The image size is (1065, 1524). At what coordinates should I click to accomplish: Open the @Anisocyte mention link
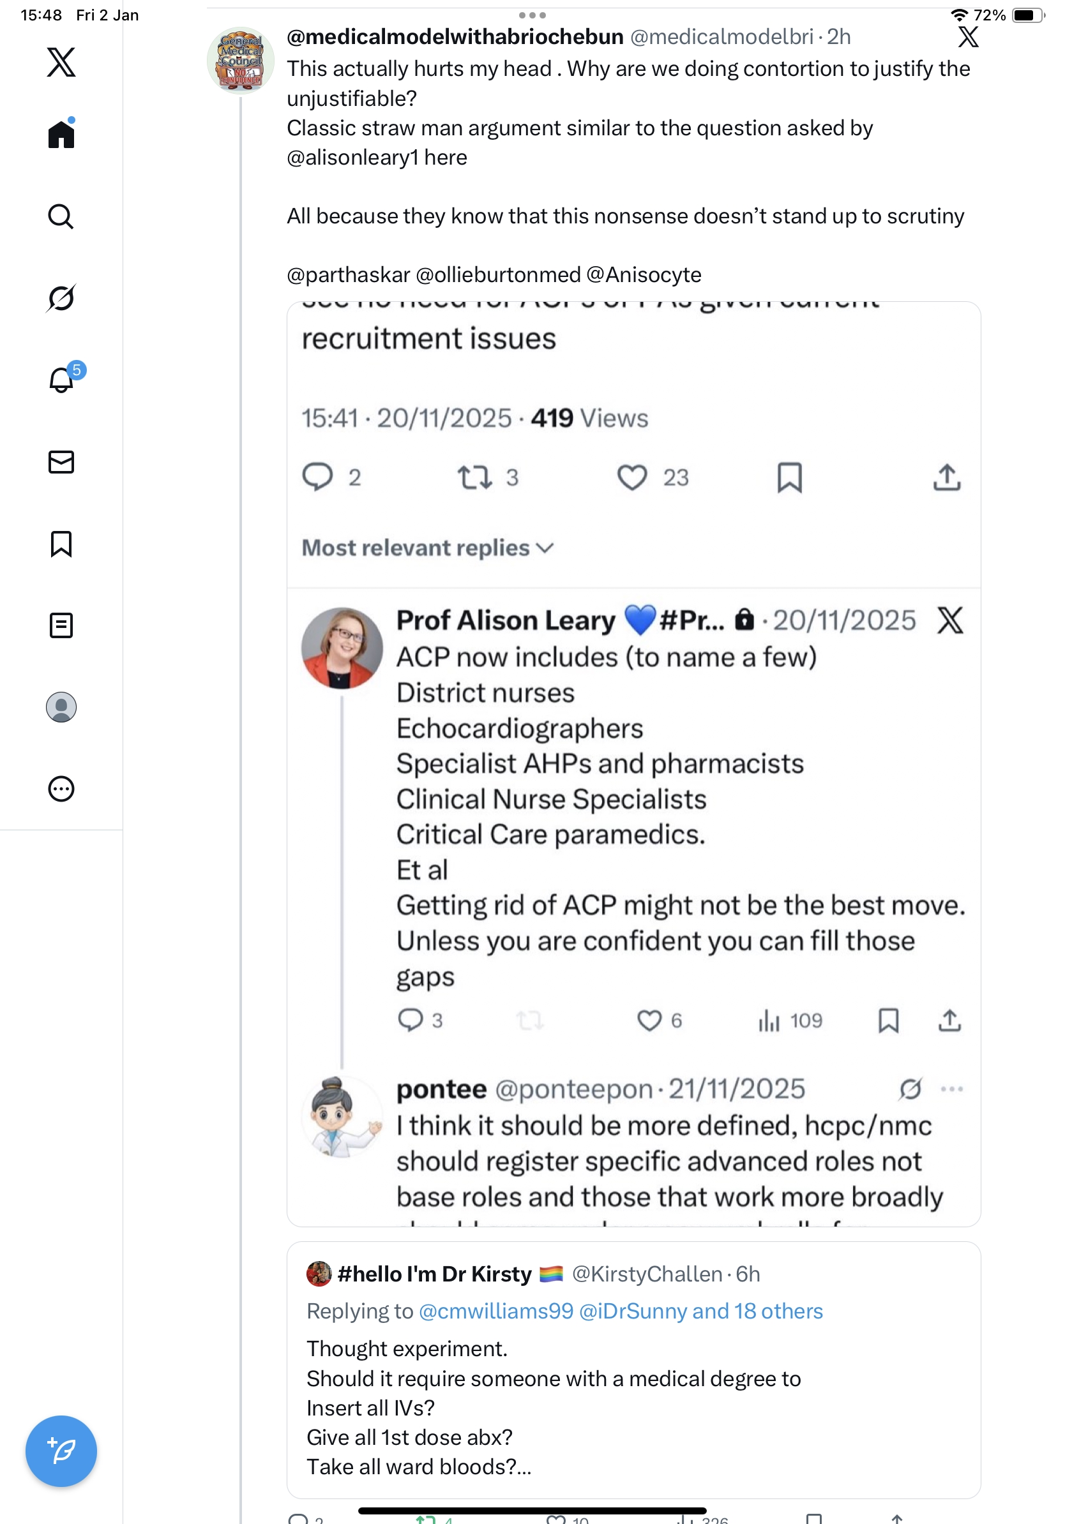coord(644,274)
